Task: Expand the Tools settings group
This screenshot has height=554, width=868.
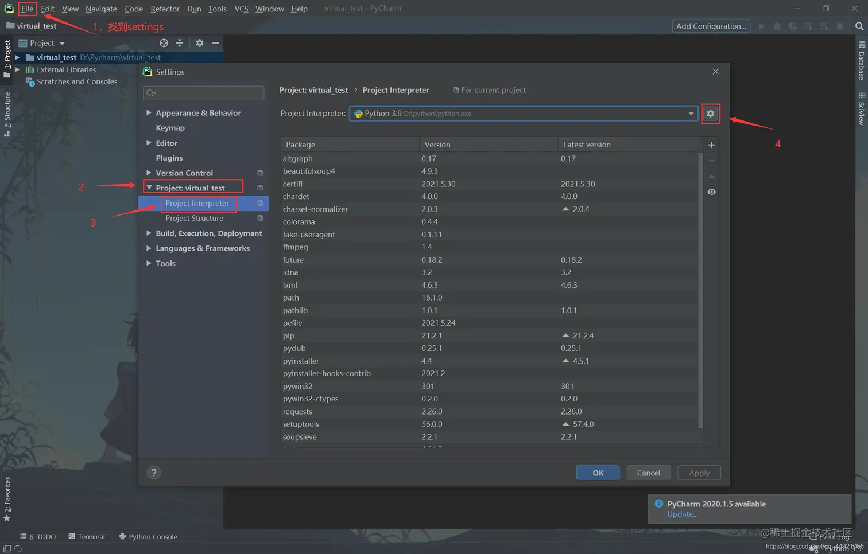Action: coord(149,263)
